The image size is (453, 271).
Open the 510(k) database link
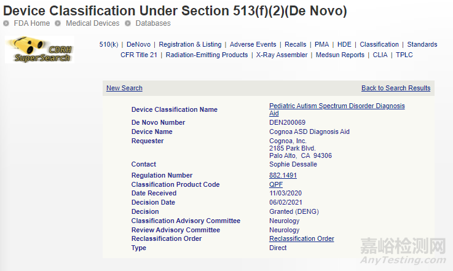click(x=109, y=44)
